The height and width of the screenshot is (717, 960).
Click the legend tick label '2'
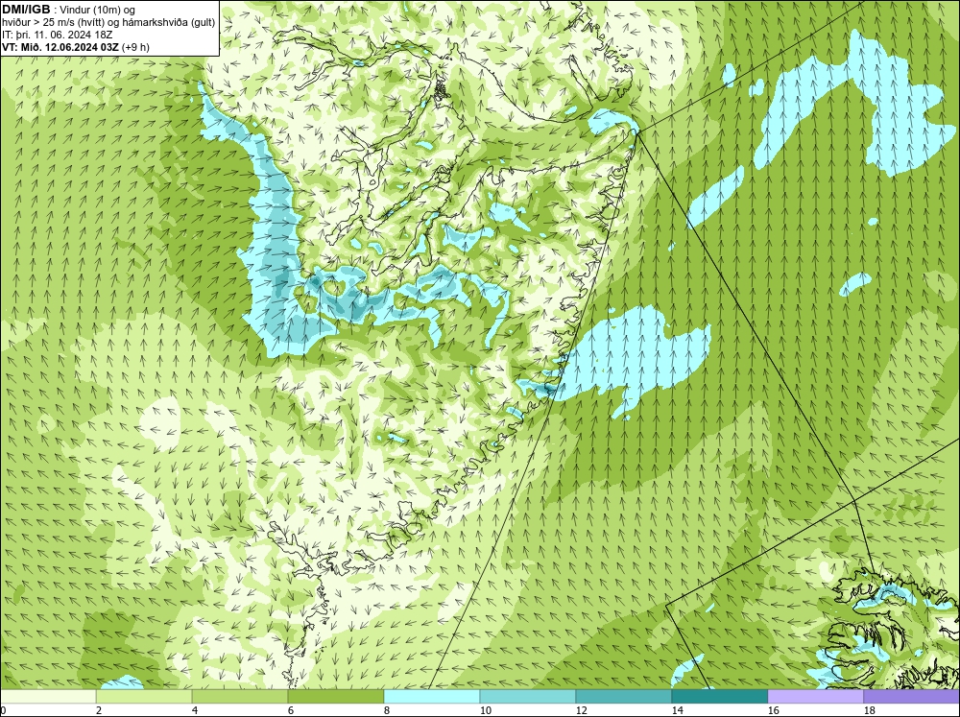(x=99, y=710)
